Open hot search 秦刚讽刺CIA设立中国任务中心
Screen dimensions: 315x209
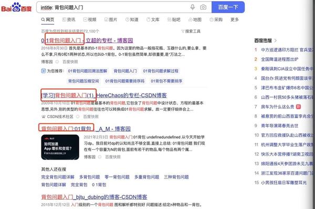point(287,69)
